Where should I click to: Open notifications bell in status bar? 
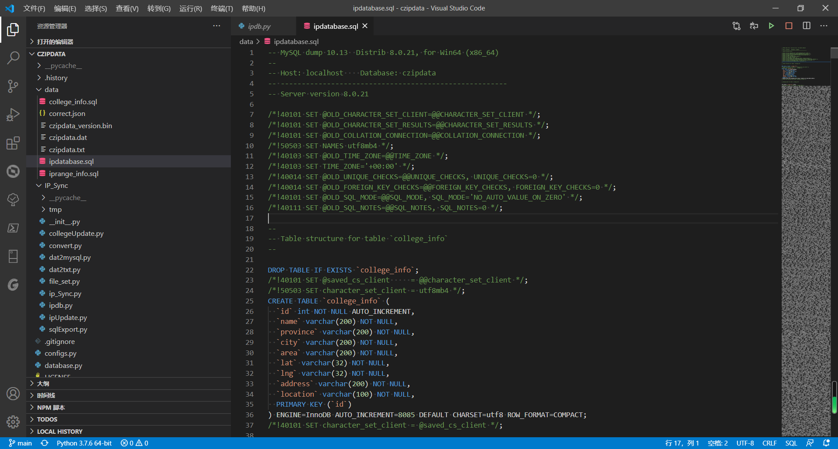tap(826, 443)
